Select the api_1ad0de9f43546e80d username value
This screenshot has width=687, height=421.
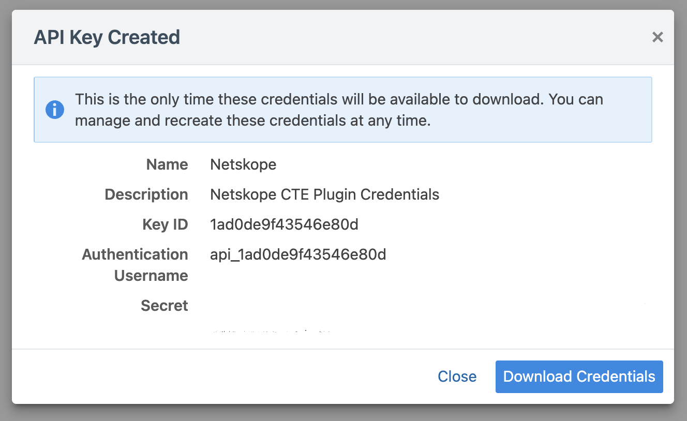click(x=298, y=254)
